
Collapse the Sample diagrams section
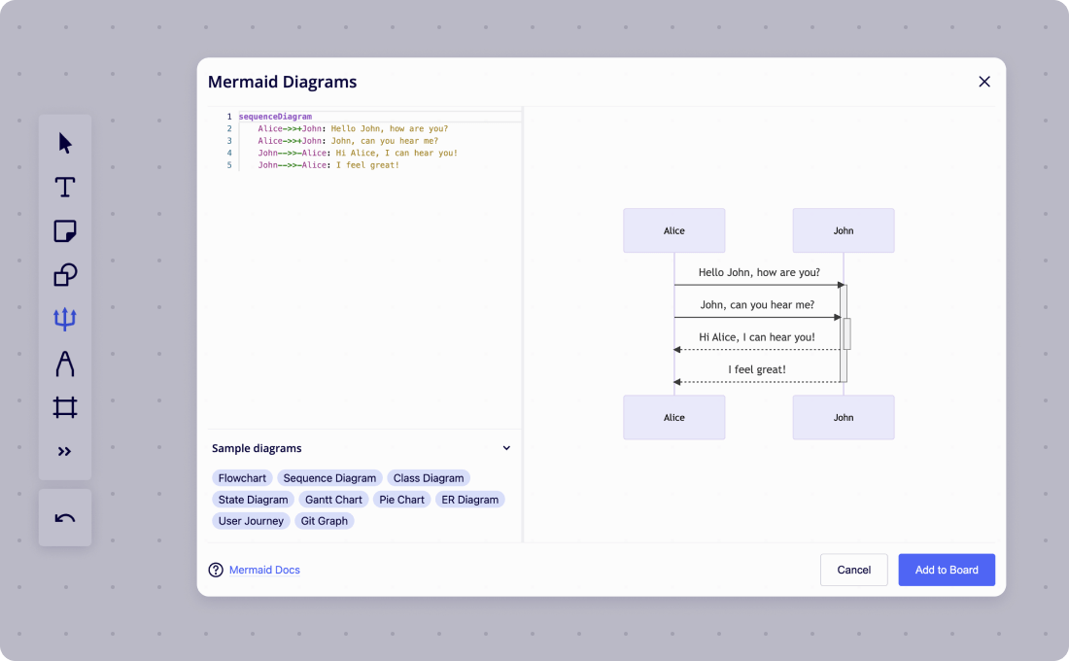point(506,447)
